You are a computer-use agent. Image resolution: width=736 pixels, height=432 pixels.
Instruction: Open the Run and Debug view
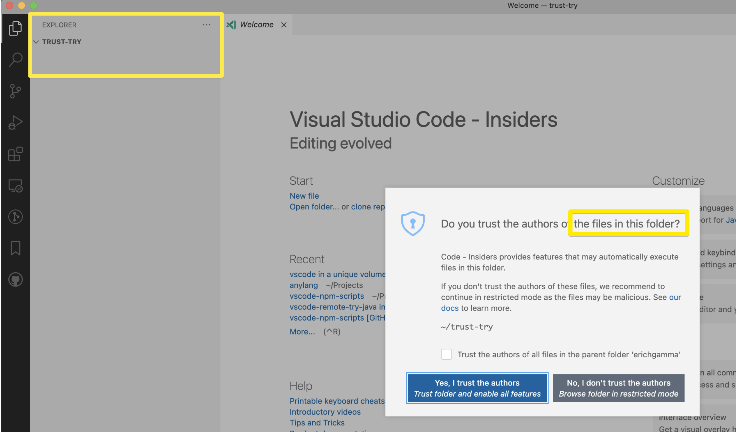[15, 122]
